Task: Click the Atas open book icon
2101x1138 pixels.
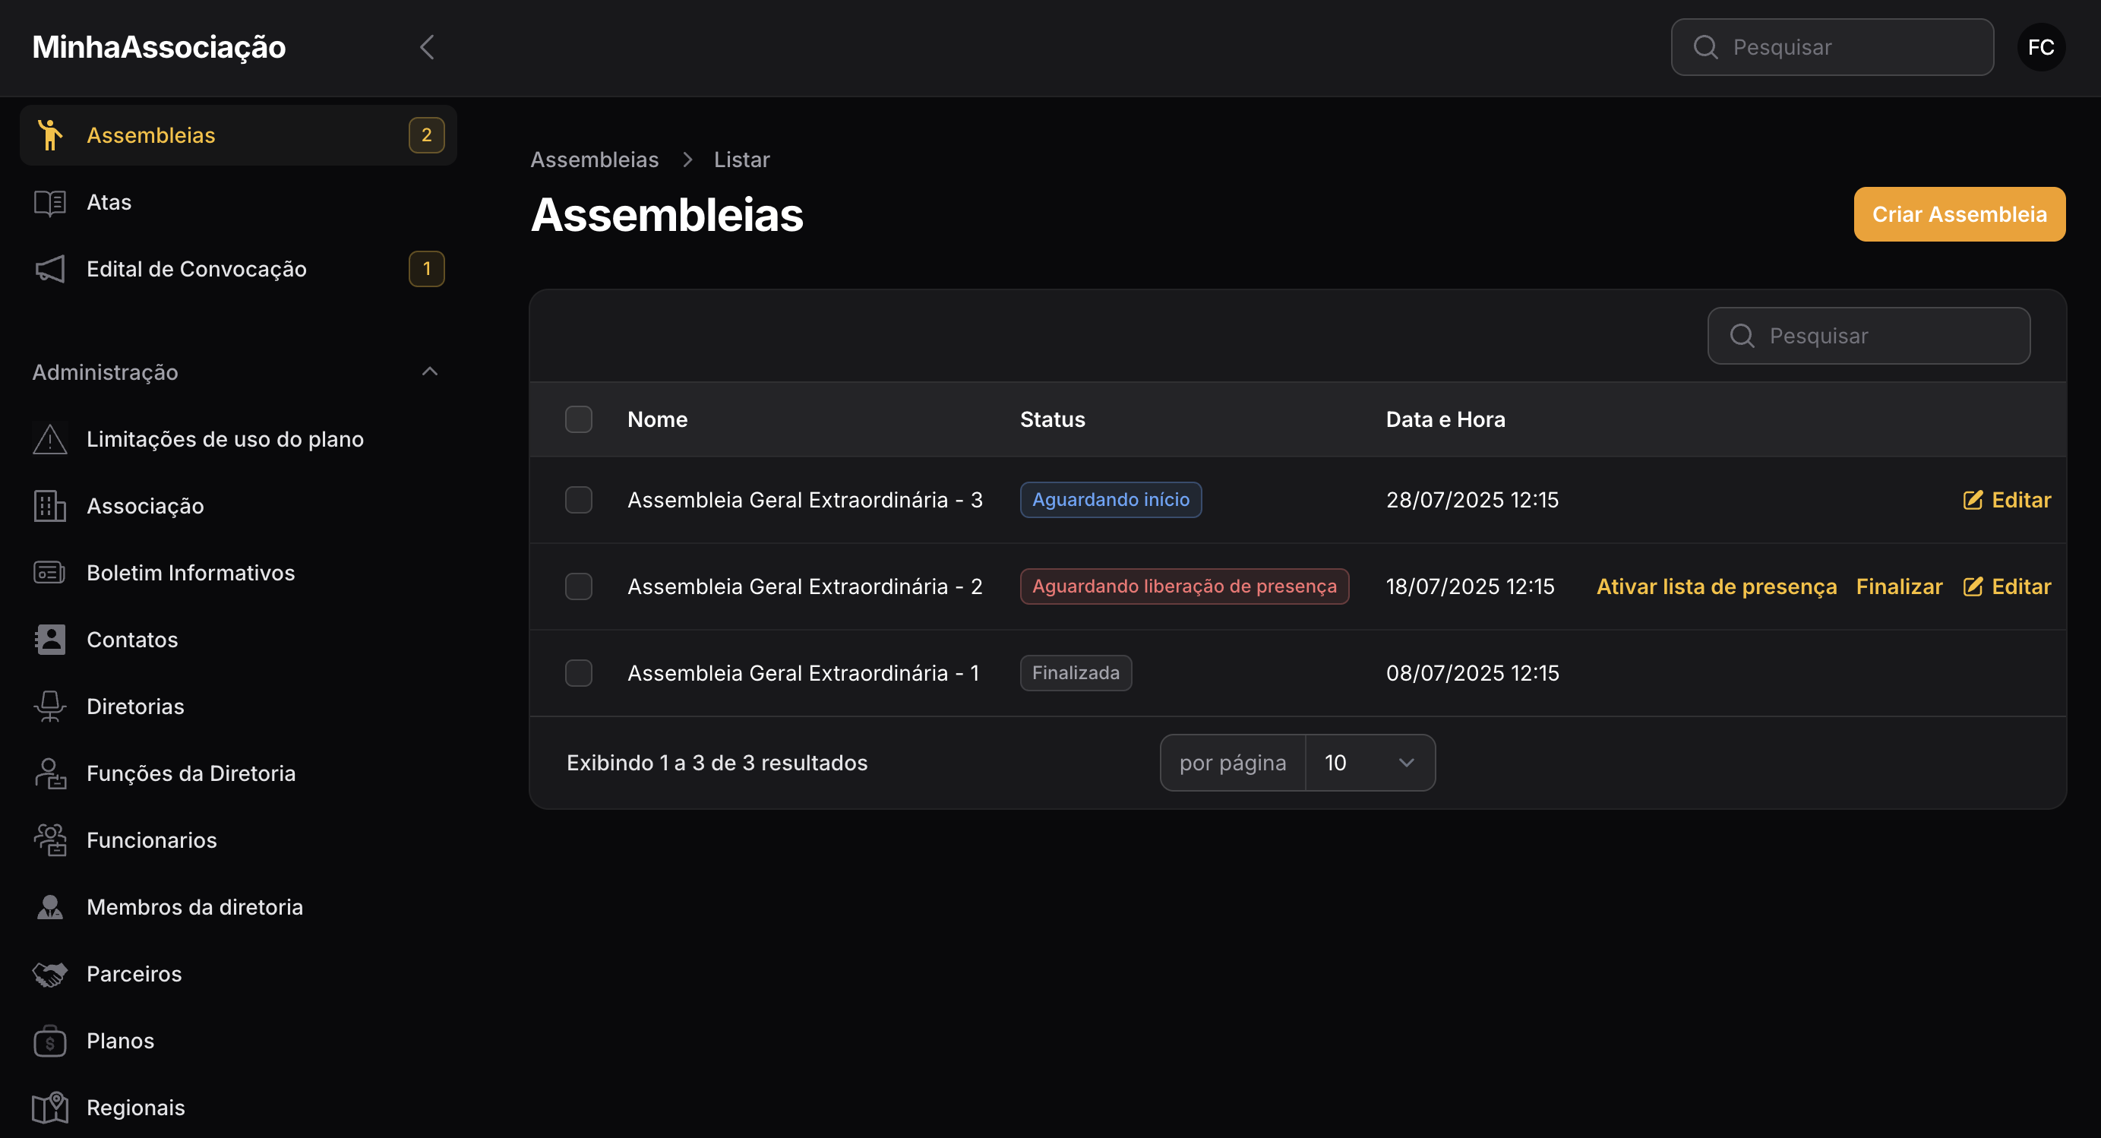Action: (49, 202)
